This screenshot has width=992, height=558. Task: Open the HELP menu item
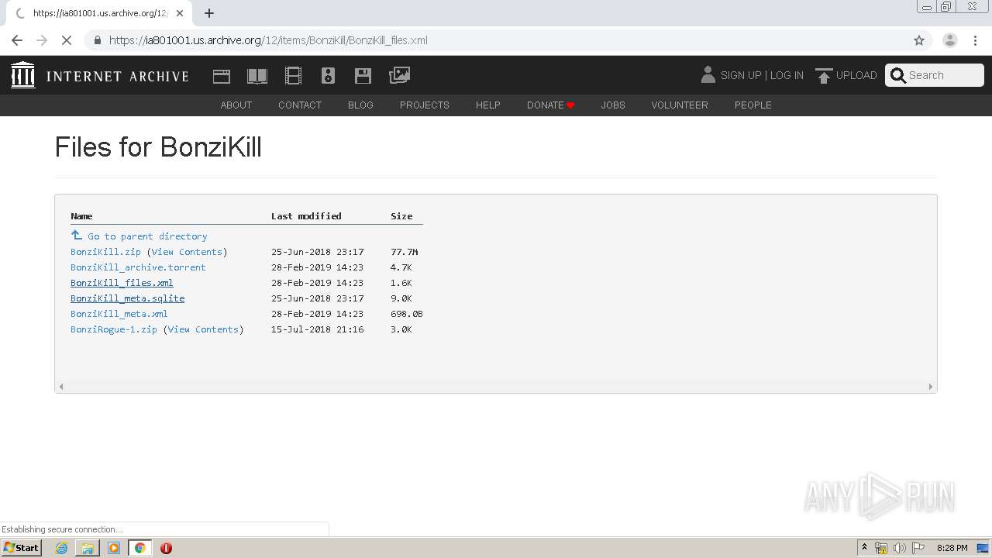pos(488,105)
